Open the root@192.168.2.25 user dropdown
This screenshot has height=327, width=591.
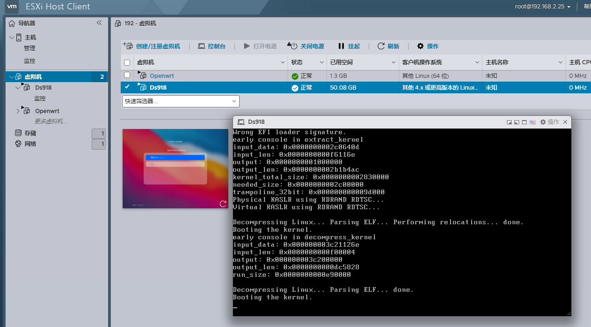pyautogui.click(x=543, y=7)
